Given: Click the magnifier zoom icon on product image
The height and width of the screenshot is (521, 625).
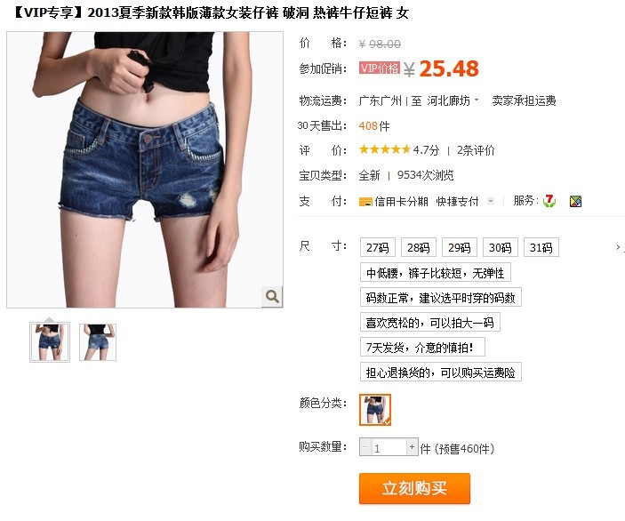Looking at the screenshot, I should 272,296.
